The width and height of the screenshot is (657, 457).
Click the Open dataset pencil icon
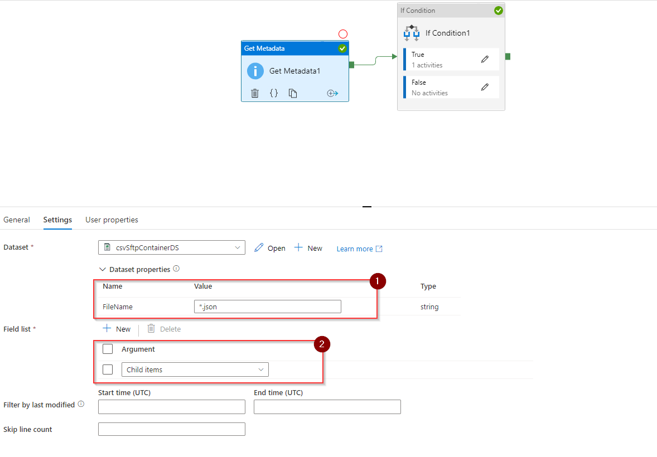[x=259, y=247]
